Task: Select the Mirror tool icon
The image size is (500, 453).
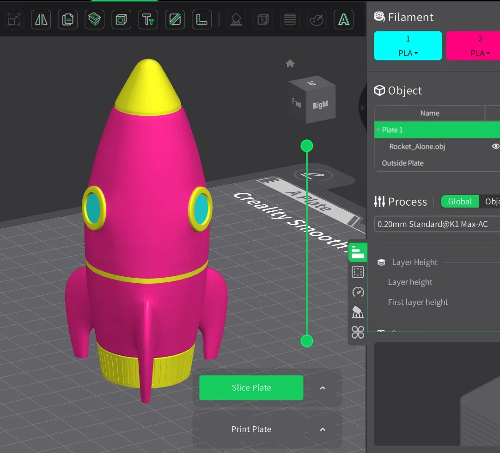Action: click(x=41, y=20)
